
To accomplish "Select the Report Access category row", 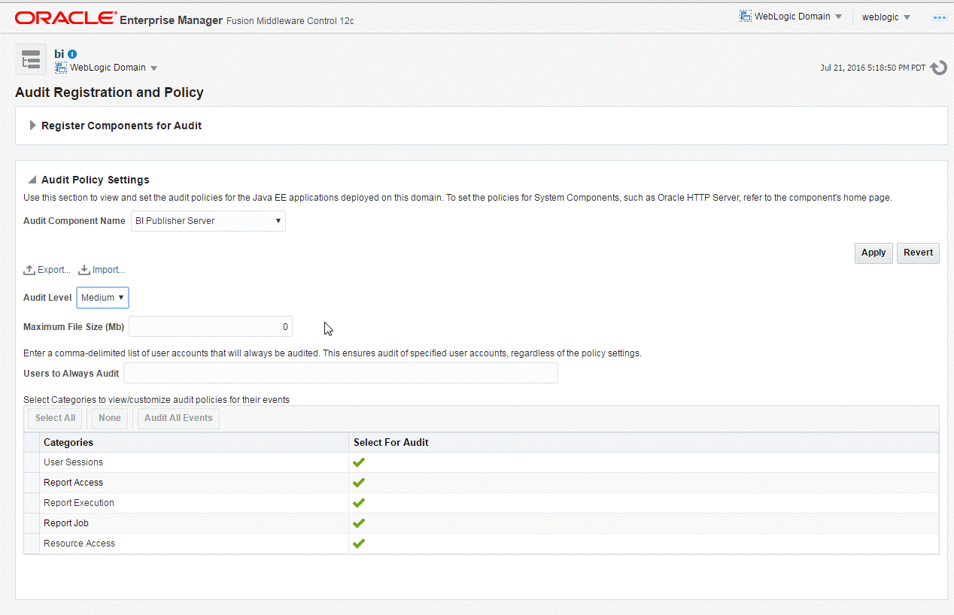I will [482, 483].
